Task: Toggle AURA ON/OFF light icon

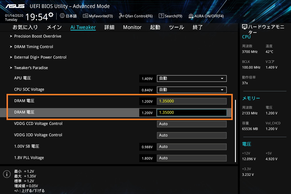Action: tap(191, 16)
